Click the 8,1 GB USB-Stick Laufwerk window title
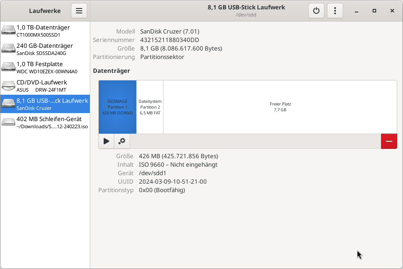Image resolution: width=403 pixels, height=269 pixels. click(246, 7)
